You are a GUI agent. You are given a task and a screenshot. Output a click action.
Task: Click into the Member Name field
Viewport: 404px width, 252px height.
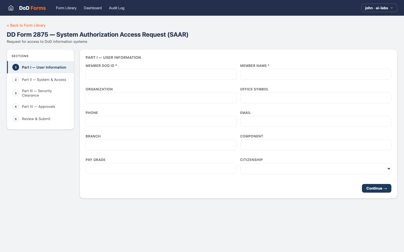[x=315, y=74]
